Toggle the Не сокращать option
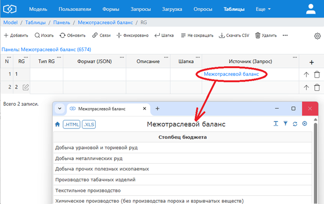Image resolution: width=324 pixels, height=204 pixels. click(198, 35)
